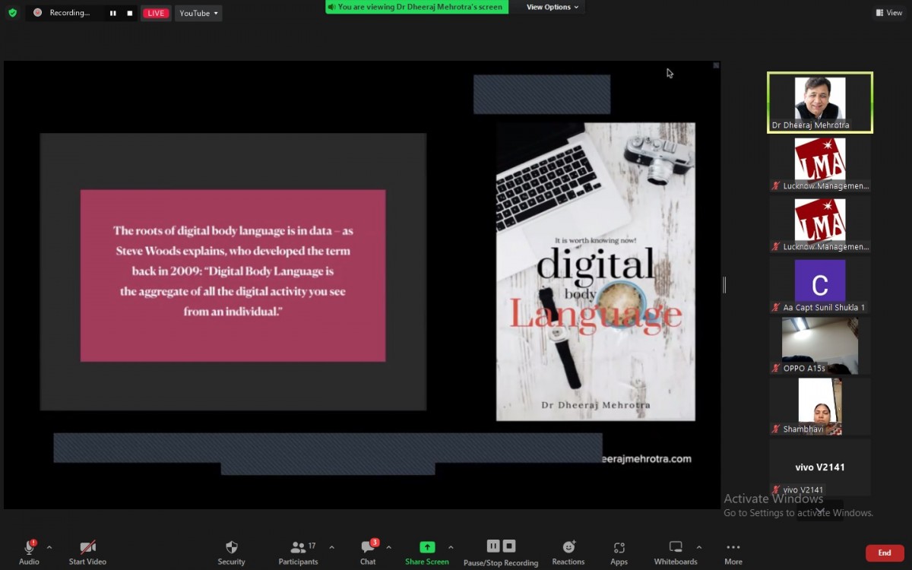Open the Participants panel

point(298,552)
